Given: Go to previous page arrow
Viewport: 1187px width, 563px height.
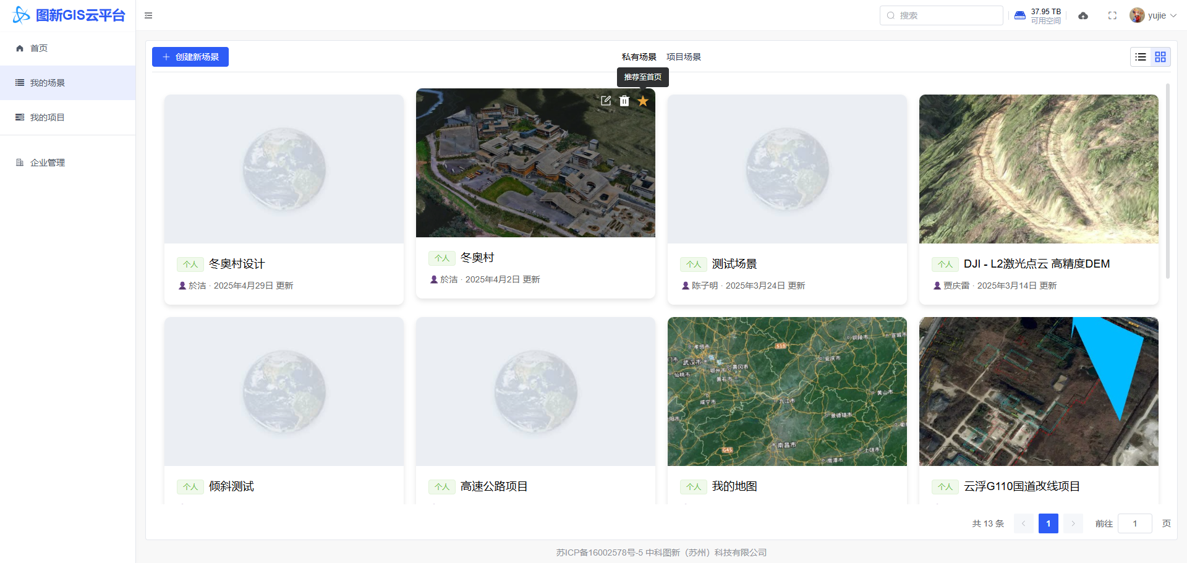Looking at the screenshot, I should [1024, 523].
